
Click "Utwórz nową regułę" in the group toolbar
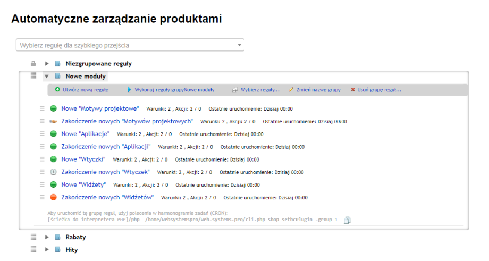85,90
